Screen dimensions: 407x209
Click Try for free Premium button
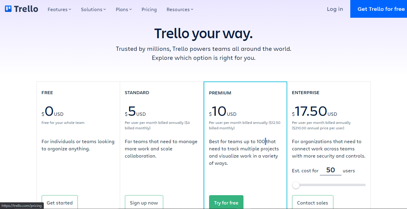click(x=226, y=202)
